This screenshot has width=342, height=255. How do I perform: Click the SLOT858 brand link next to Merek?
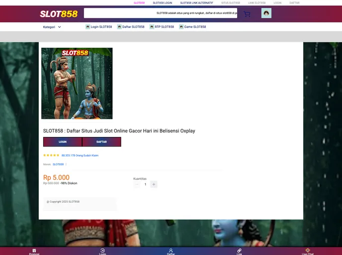58,164
